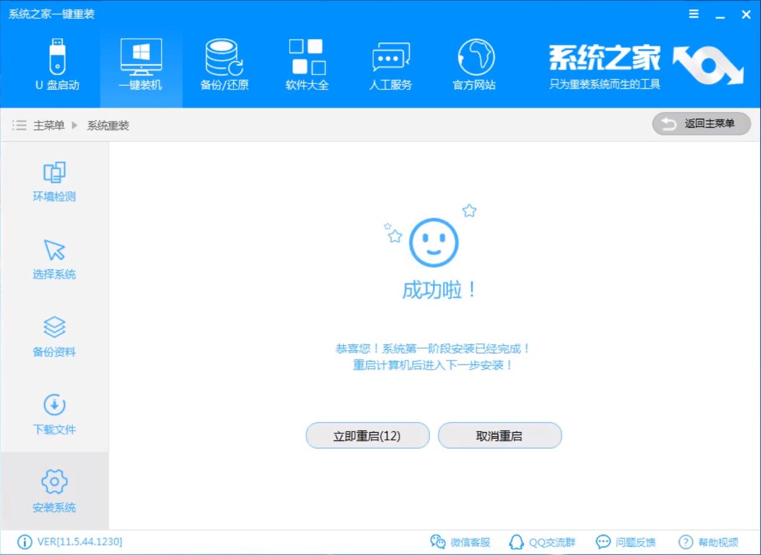
Task: Click 立即重启 to restart now
Action: (367, 435)
